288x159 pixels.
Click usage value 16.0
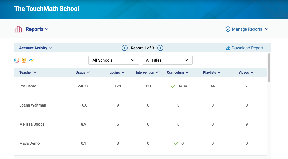(x=84, y=105)
